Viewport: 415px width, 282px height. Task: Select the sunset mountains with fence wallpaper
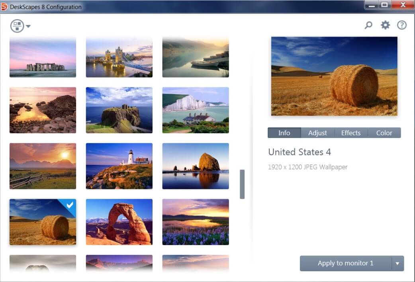pyautogui.click(x=43, y=166)
